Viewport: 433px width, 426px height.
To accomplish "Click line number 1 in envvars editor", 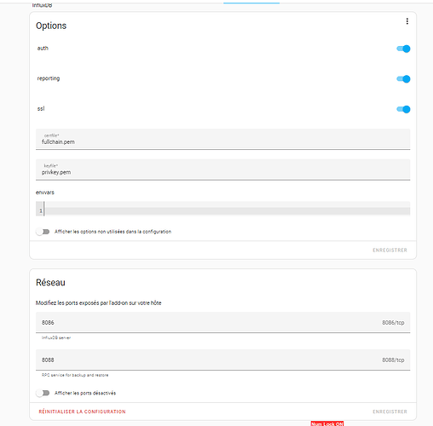I will (41, 210).
